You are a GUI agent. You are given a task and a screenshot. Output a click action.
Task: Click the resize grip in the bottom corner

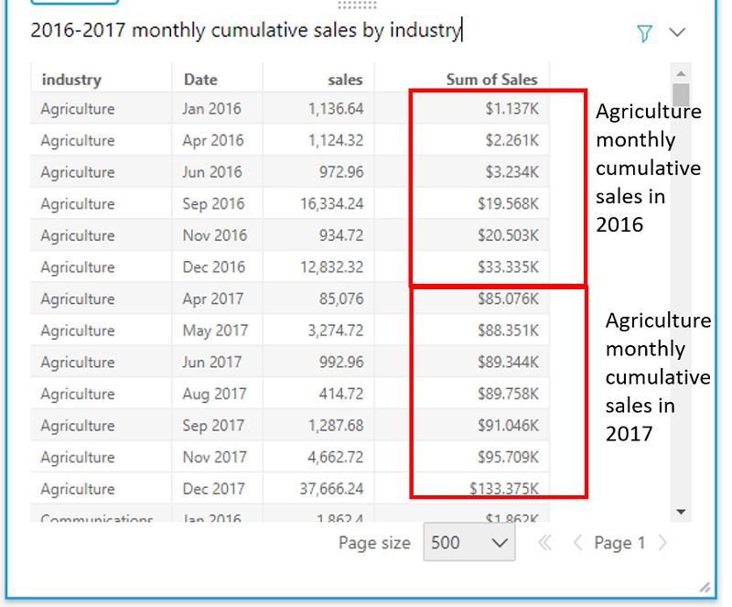point(705,588)
